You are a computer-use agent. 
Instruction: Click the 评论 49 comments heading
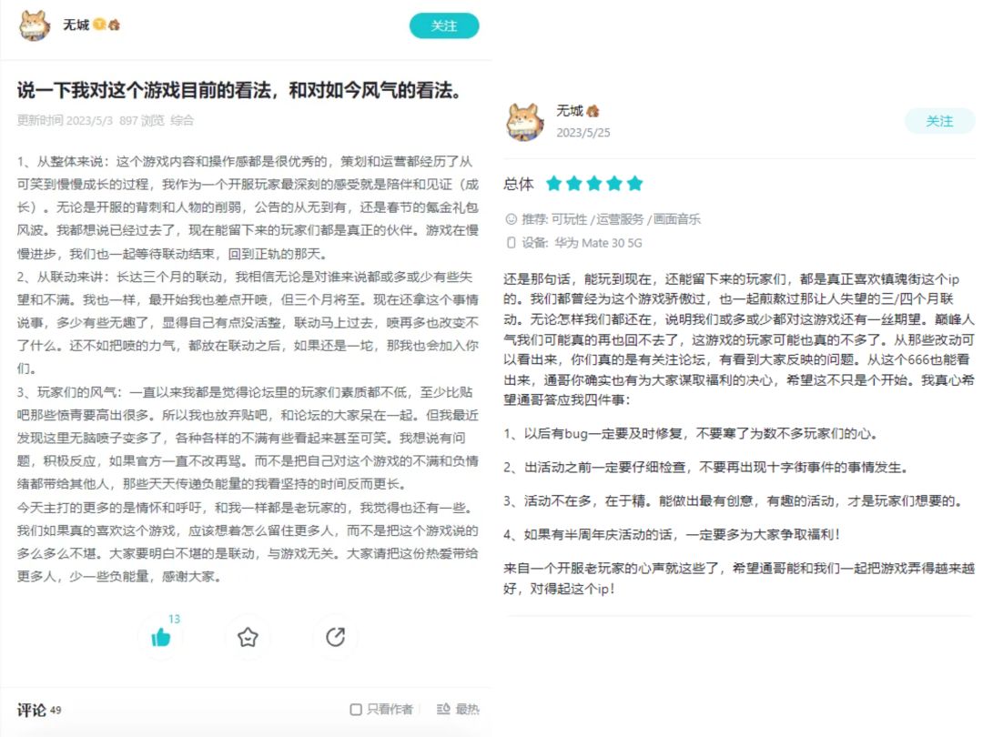coord(39,710)
